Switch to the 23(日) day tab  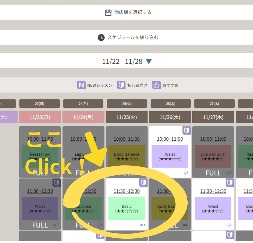[x=39, y=103]
